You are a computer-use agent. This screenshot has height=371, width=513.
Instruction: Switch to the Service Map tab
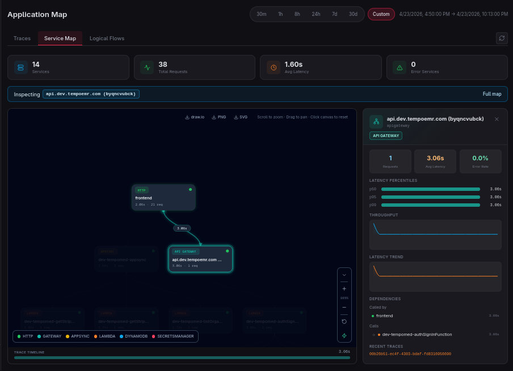tap(60, 38)
